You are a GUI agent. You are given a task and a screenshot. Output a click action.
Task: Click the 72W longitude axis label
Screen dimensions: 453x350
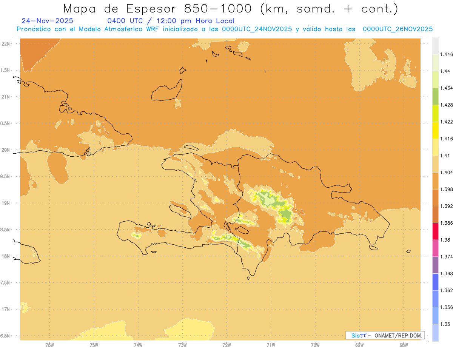point(227,345)
